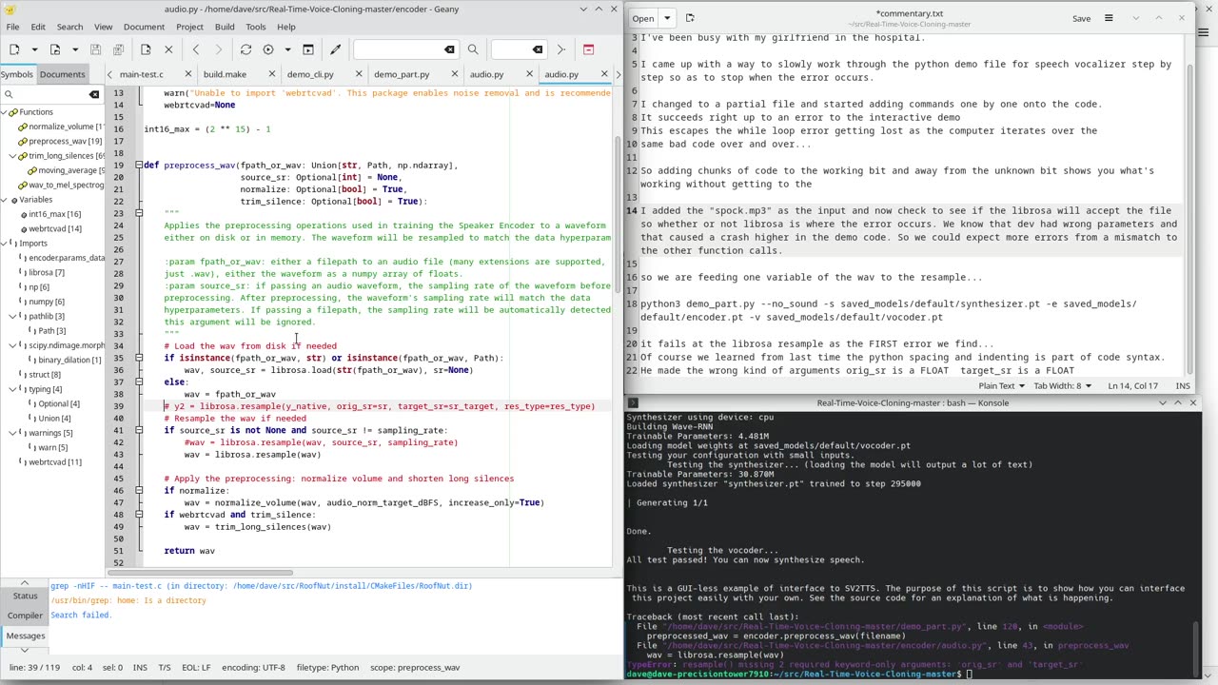Open the File menu in Geany
This screenshot has width=1218, height=685.
13,27
